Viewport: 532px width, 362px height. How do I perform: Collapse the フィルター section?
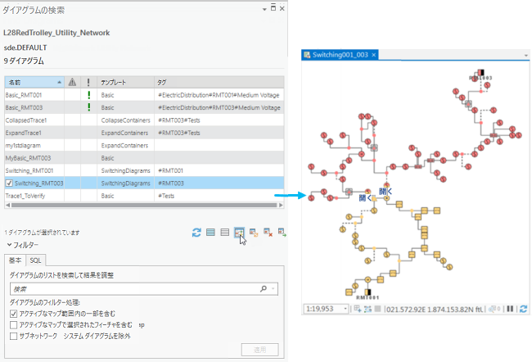[9, 245]
